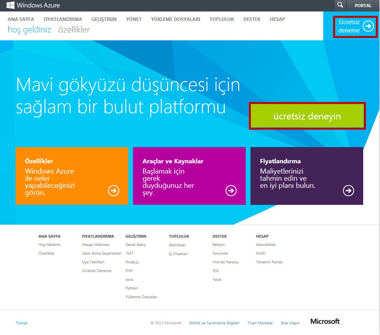Select GELIŞTIRIN in the top navigation

104,19
